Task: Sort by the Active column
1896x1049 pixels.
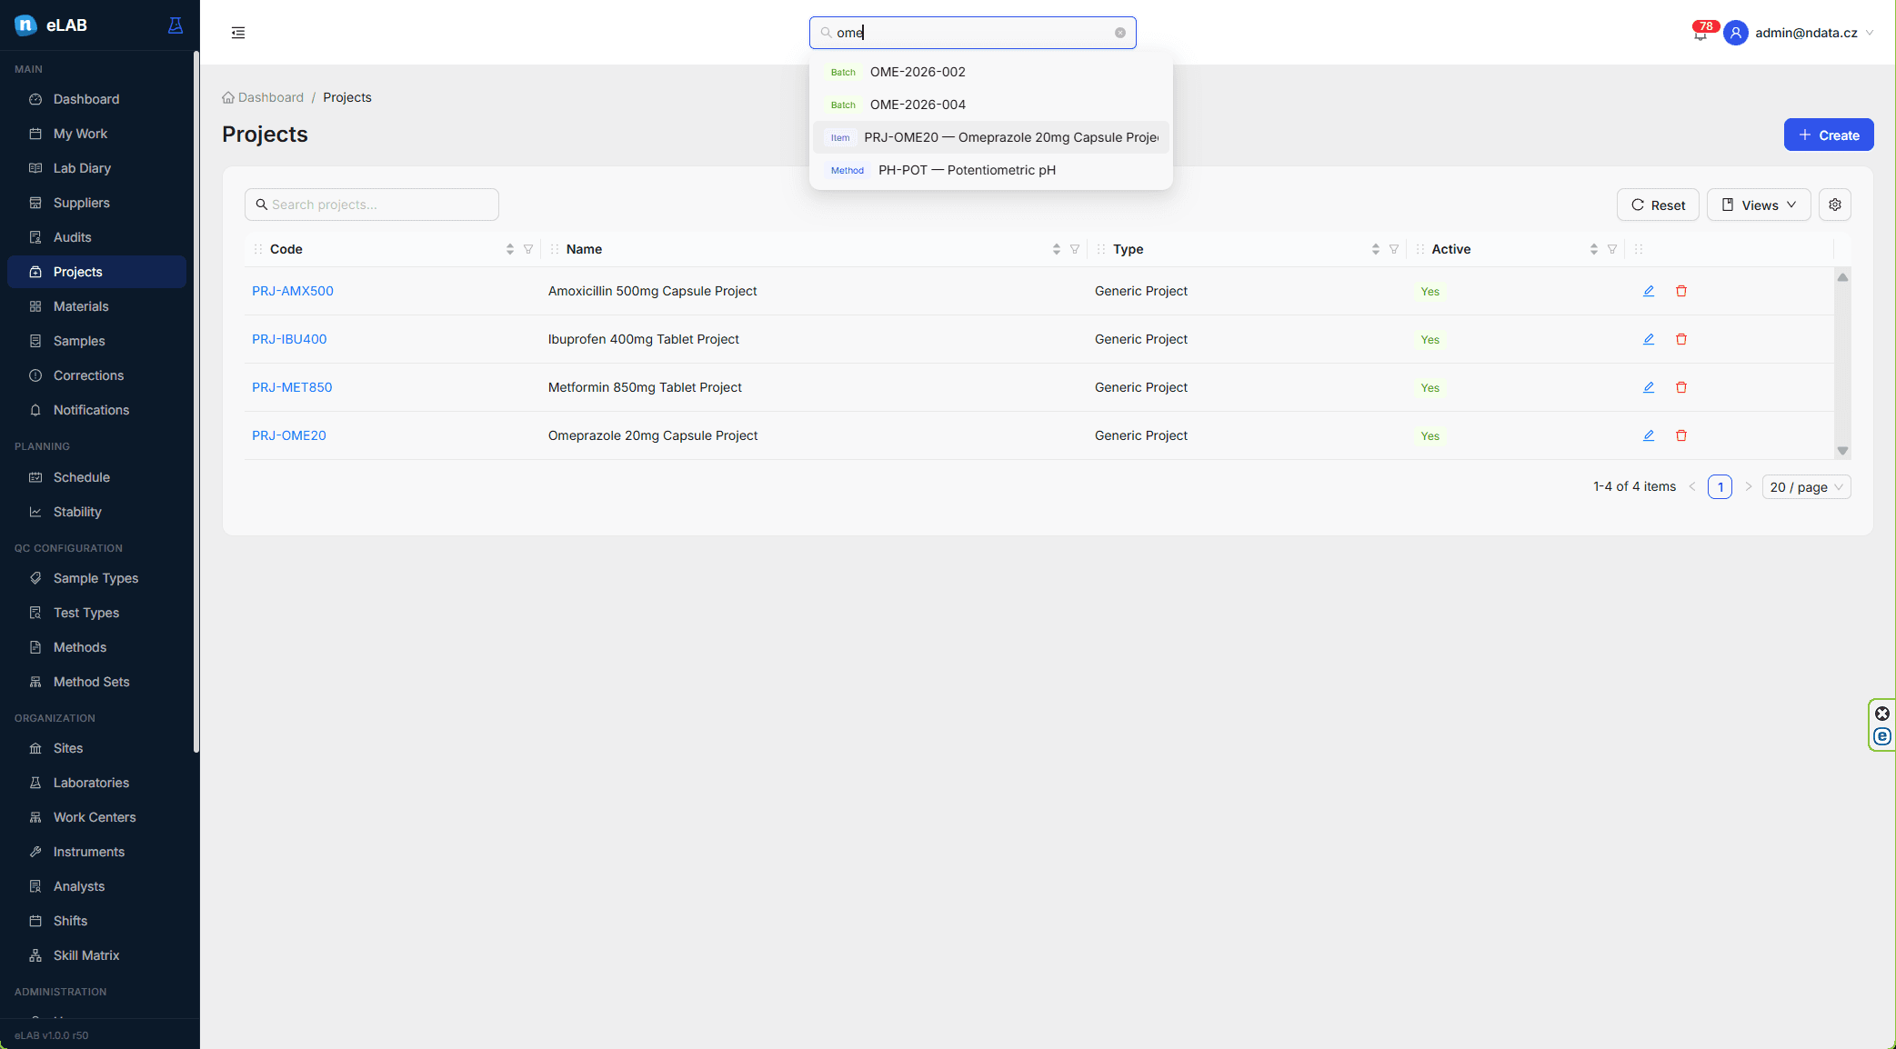Action: pos(1594,249)
